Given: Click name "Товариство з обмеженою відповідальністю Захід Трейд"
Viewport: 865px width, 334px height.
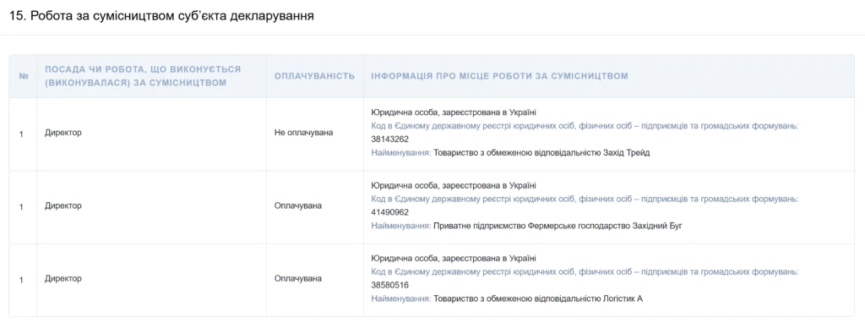Looking at the screenshot, I should pyautogui.click(x=541, y=152).
